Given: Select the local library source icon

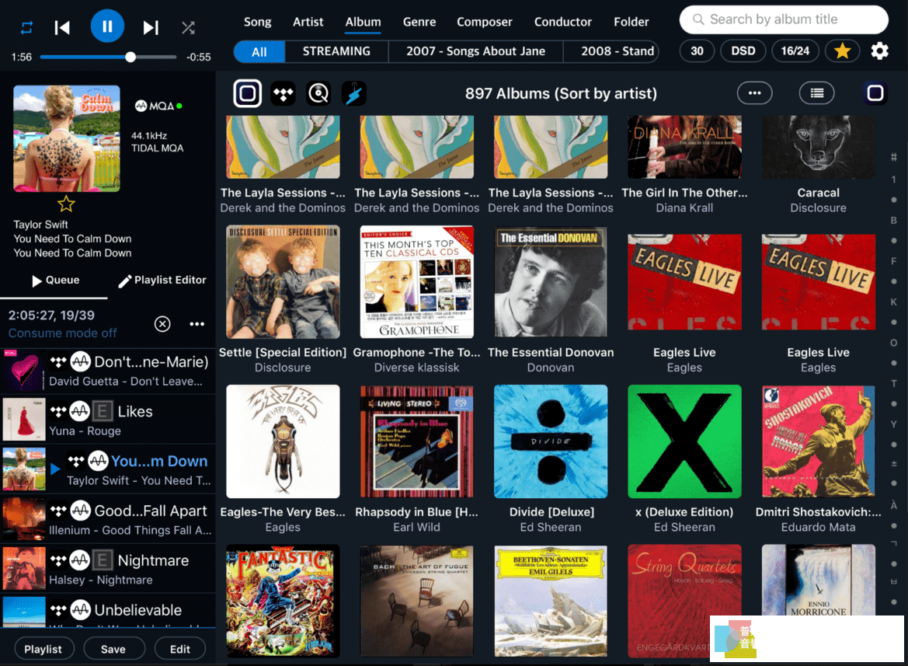Looking at the screenshot, I should point(247,93).
